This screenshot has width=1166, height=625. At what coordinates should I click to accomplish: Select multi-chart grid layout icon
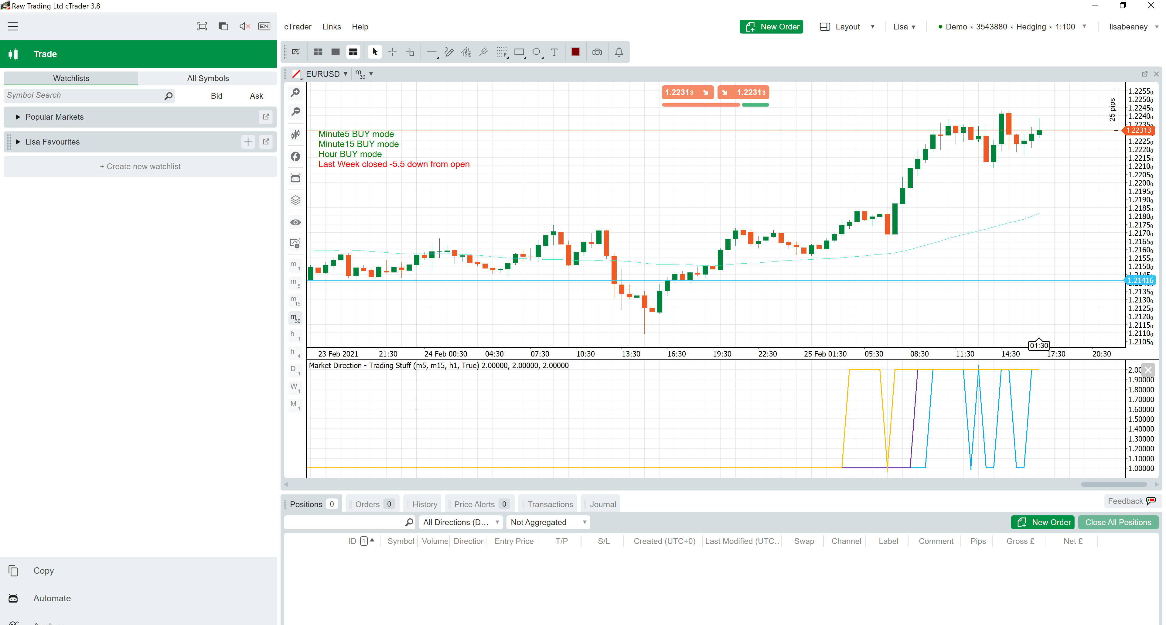pyautogui.click(x=318, y=52)
